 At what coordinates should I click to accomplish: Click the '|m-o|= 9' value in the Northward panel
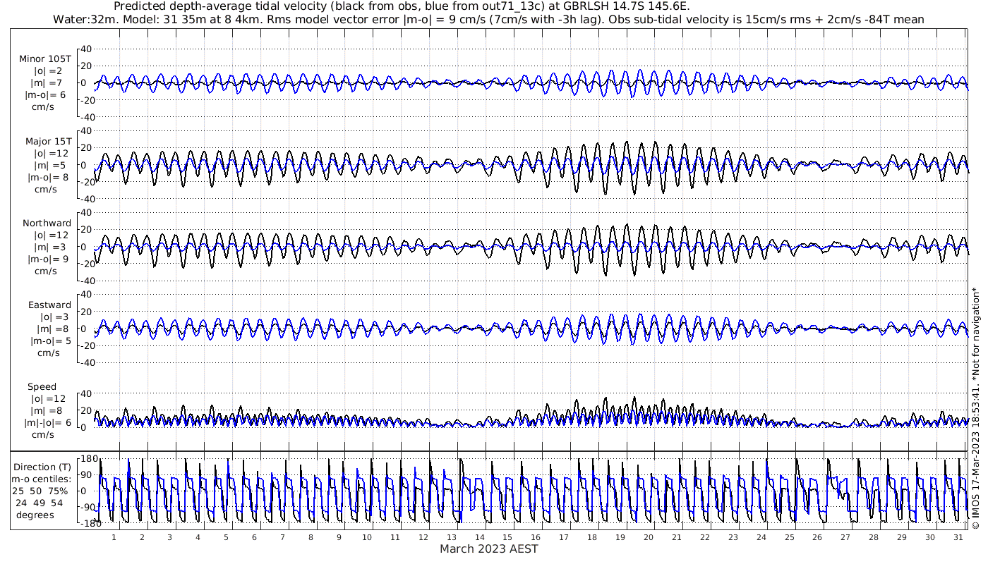tap(49, 259)
